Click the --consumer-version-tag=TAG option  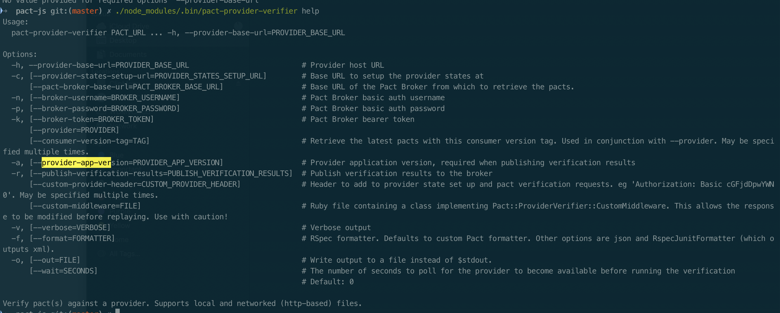(89, 141)
